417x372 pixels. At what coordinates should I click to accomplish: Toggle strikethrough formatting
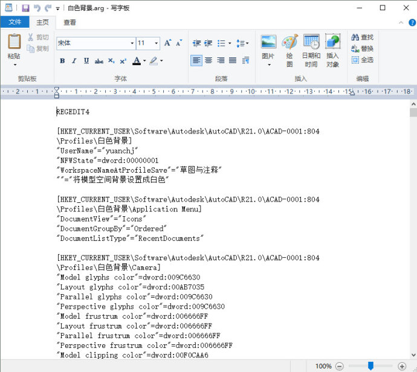tap(99, 61)
